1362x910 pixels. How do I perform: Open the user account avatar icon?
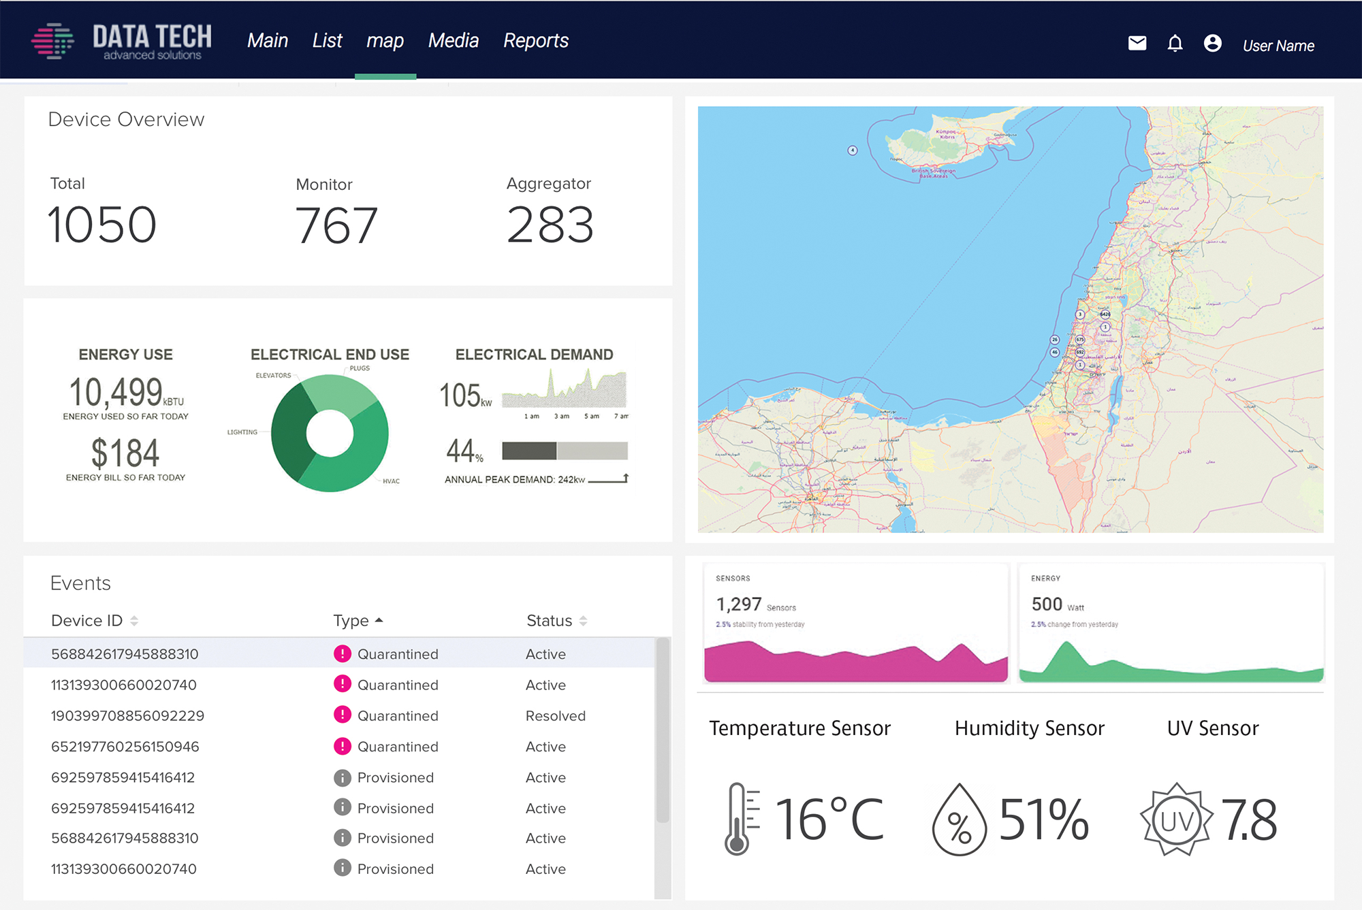pyautogui.click(x=1212, y=44)
